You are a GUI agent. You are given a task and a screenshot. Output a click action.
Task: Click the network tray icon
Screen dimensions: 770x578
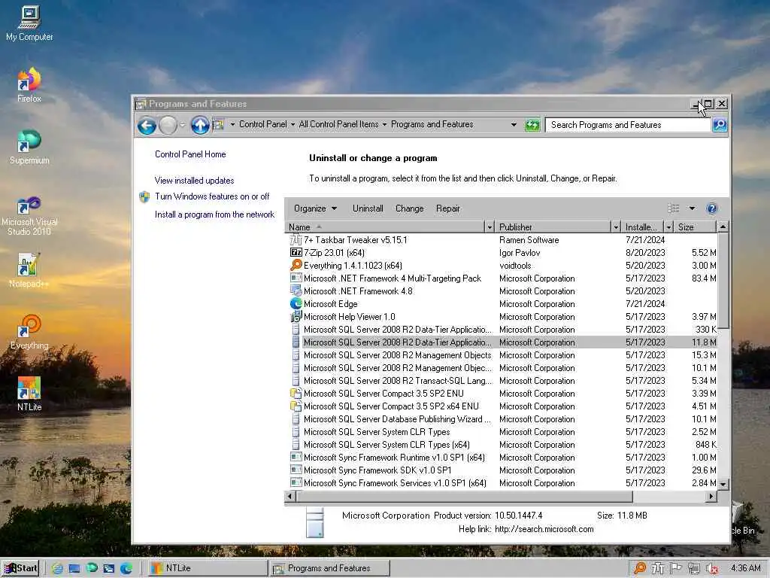(x=694, y=568)
